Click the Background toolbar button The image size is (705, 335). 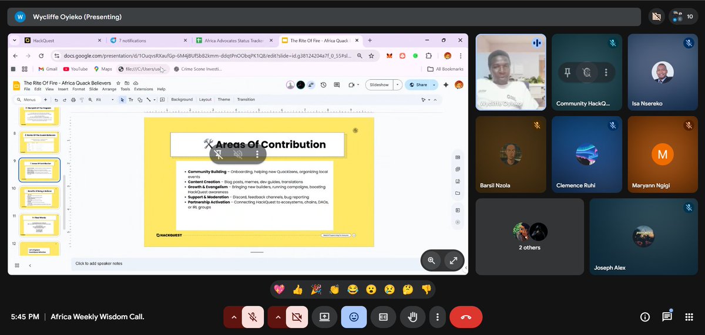(182, 100)
